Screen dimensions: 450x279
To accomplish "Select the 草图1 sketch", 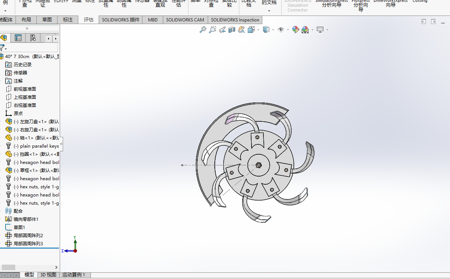I will click(x=15, y=228).
